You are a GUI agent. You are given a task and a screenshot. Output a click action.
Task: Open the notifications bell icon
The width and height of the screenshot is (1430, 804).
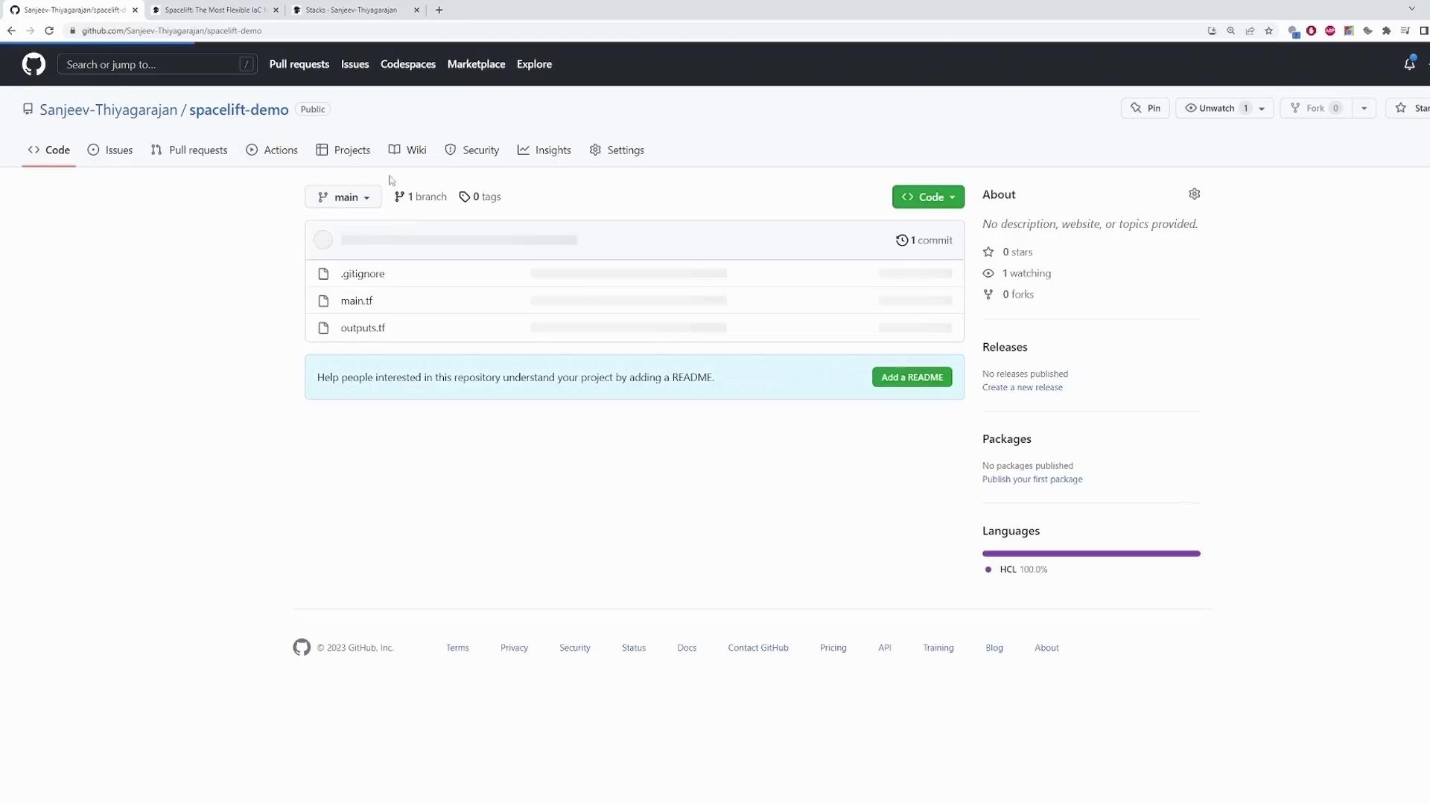(x=1409, y=64)
